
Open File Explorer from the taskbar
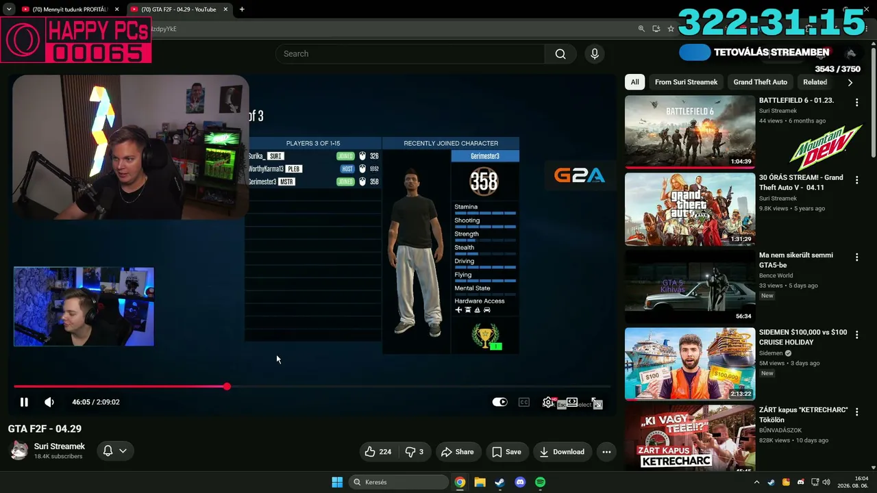coord(480,482)
